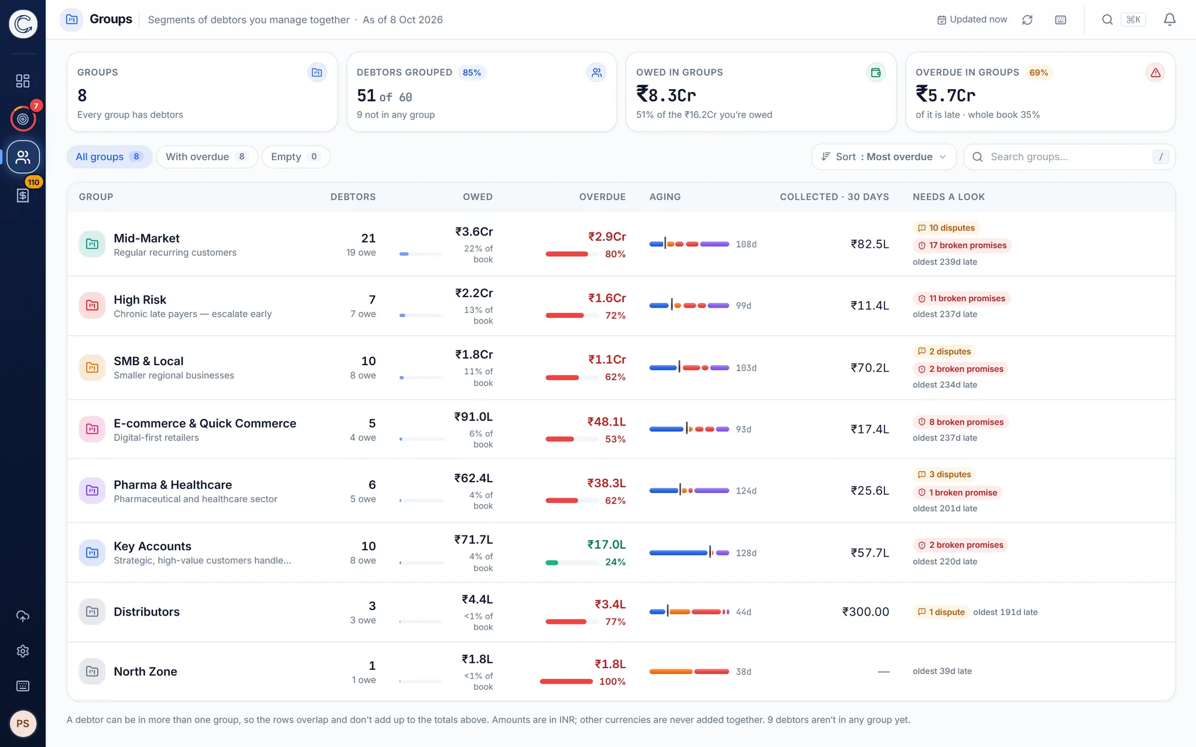Click the refresh icon in header
This screenshot has height=747, width=1196.
1027,20
